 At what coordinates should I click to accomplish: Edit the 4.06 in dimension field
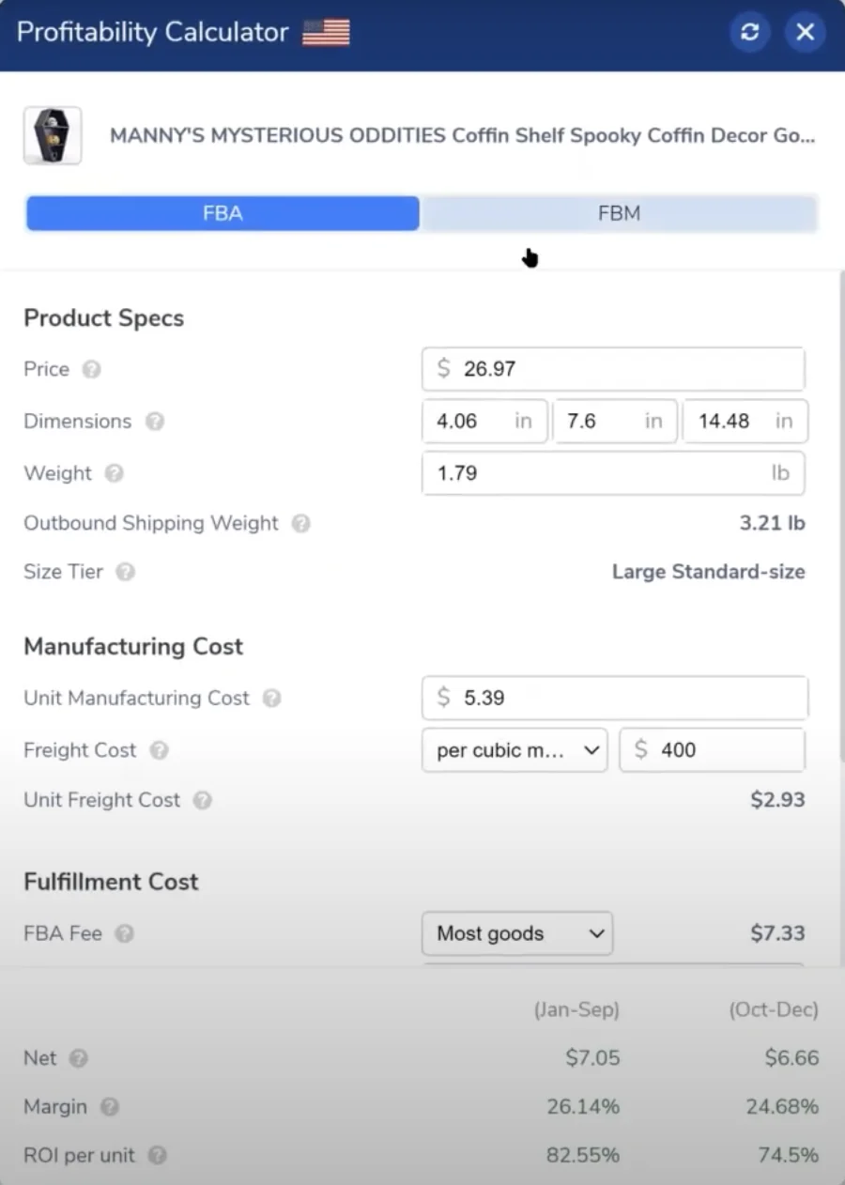click(x=484, y=421)
